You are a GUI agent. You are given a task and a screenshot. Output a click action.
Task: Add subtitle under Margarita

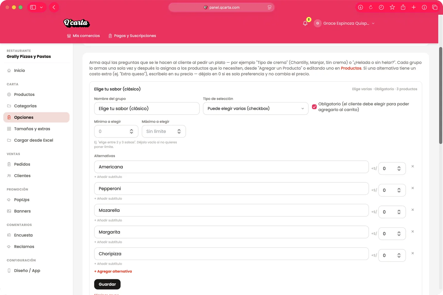(108, 242)
